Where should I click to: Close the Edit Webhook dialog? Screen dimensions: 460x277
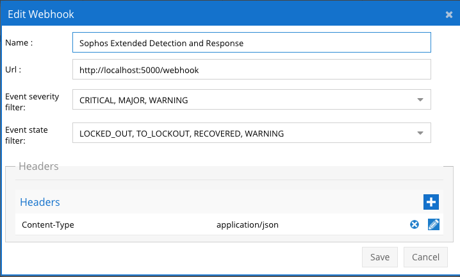click(449, 15)
